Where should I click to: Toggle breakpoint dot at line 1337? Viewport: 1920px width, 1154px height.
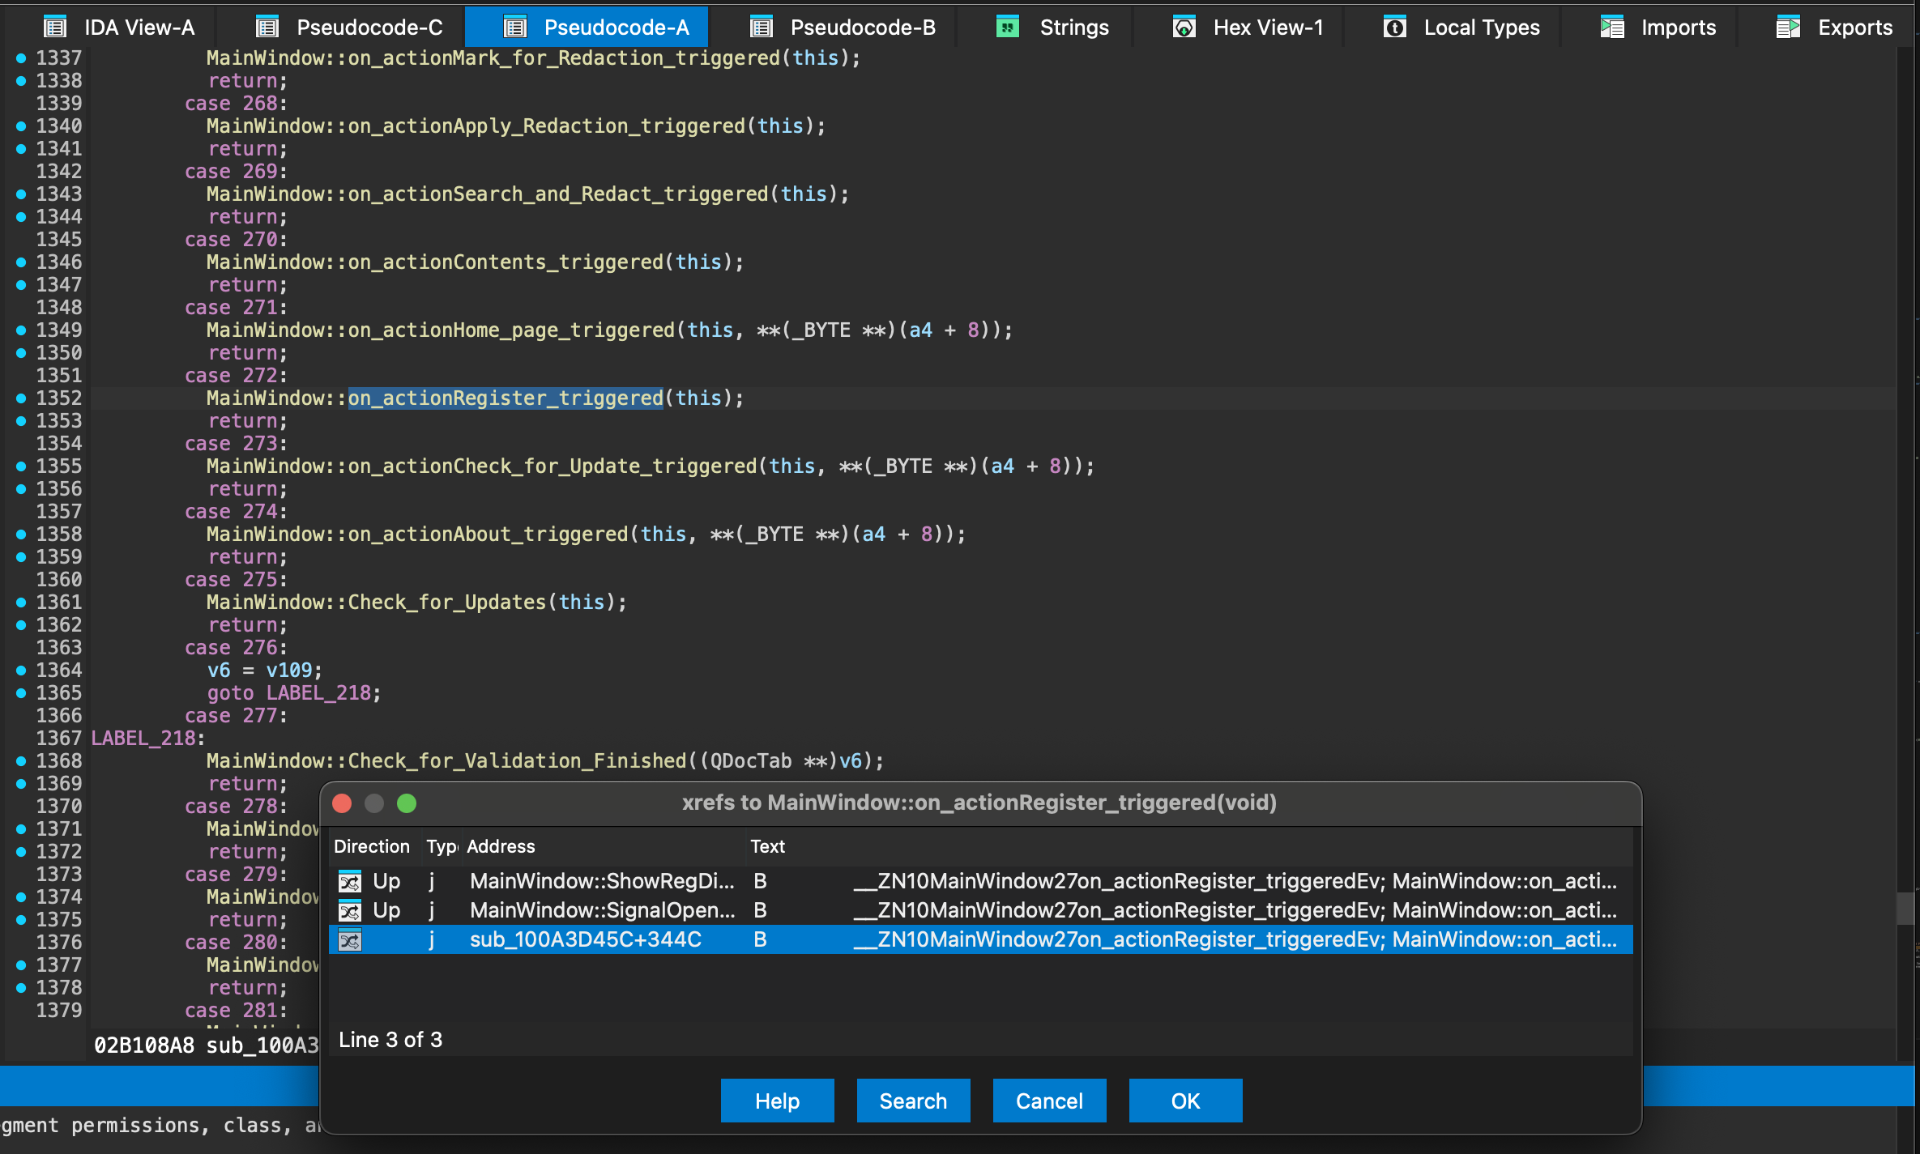coord(21,58)
